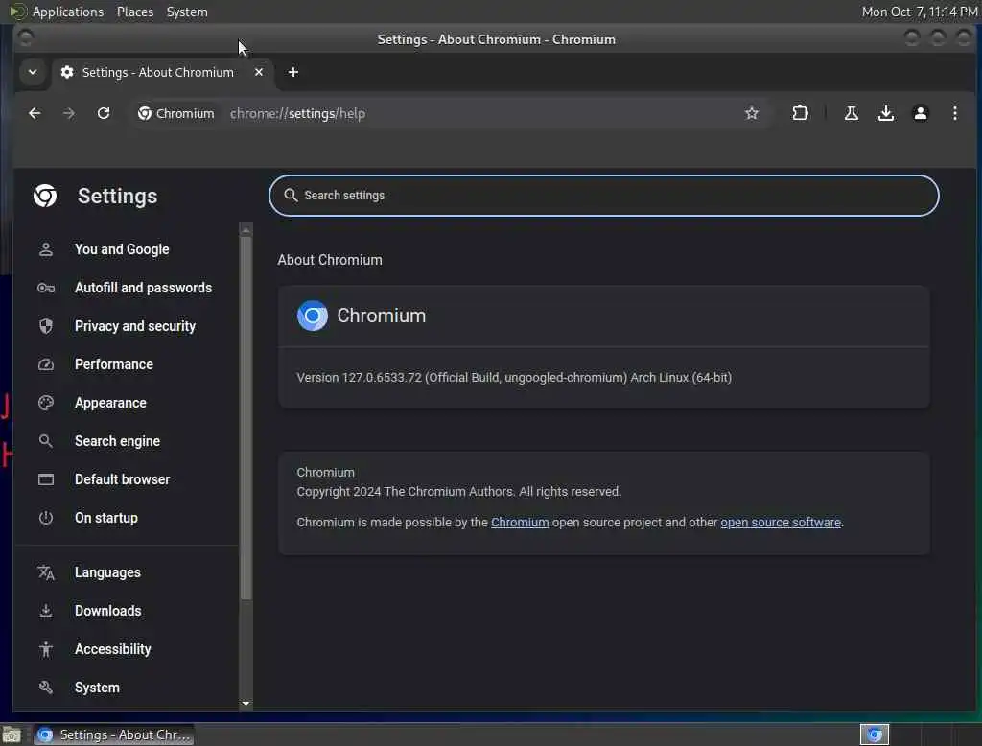Open the Extensions puzzle icon
The image size is (982, 746).
click(x=800, y=113)
